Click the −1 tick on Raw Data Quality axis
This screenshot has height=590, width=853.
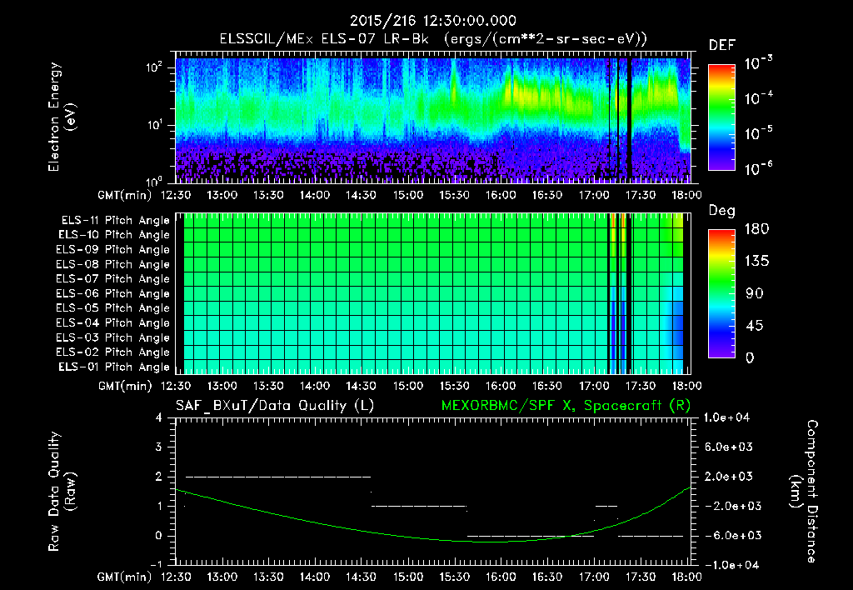(x=156, y=564)
